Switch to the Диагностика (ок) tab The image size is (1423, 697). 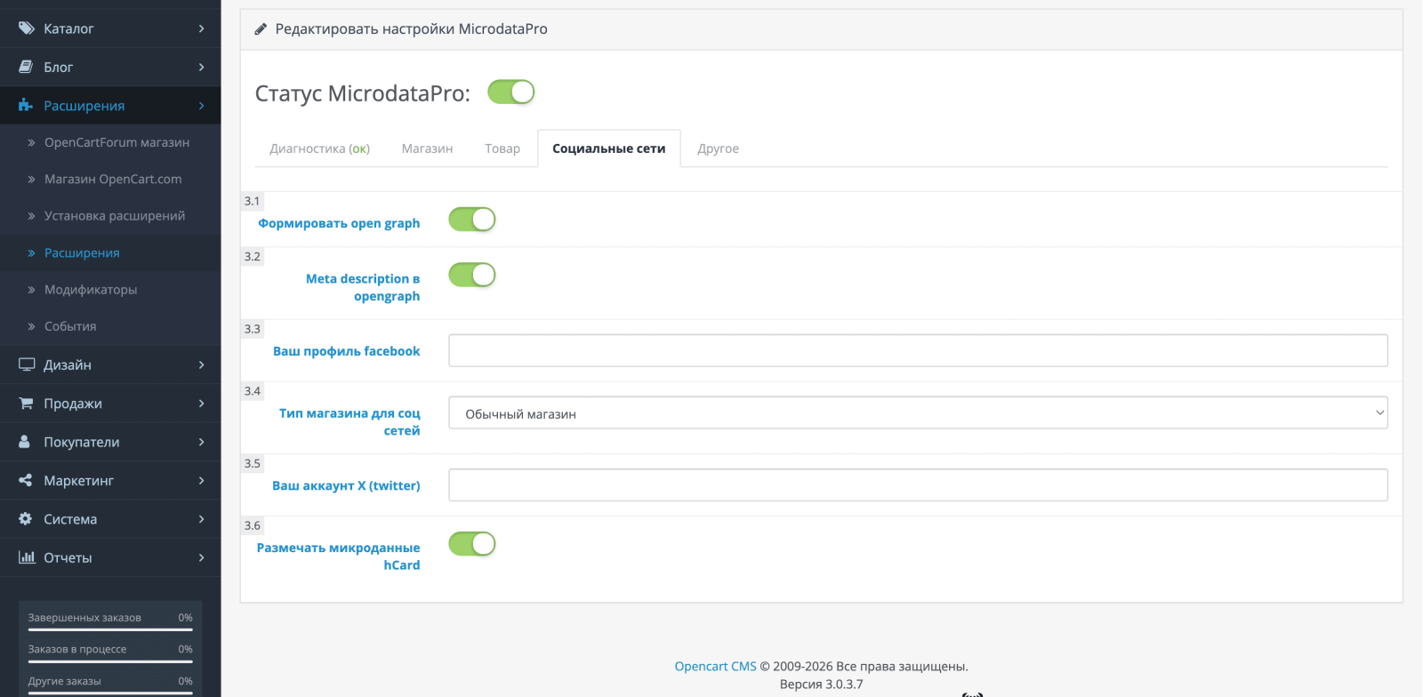[x=320, y=148]
